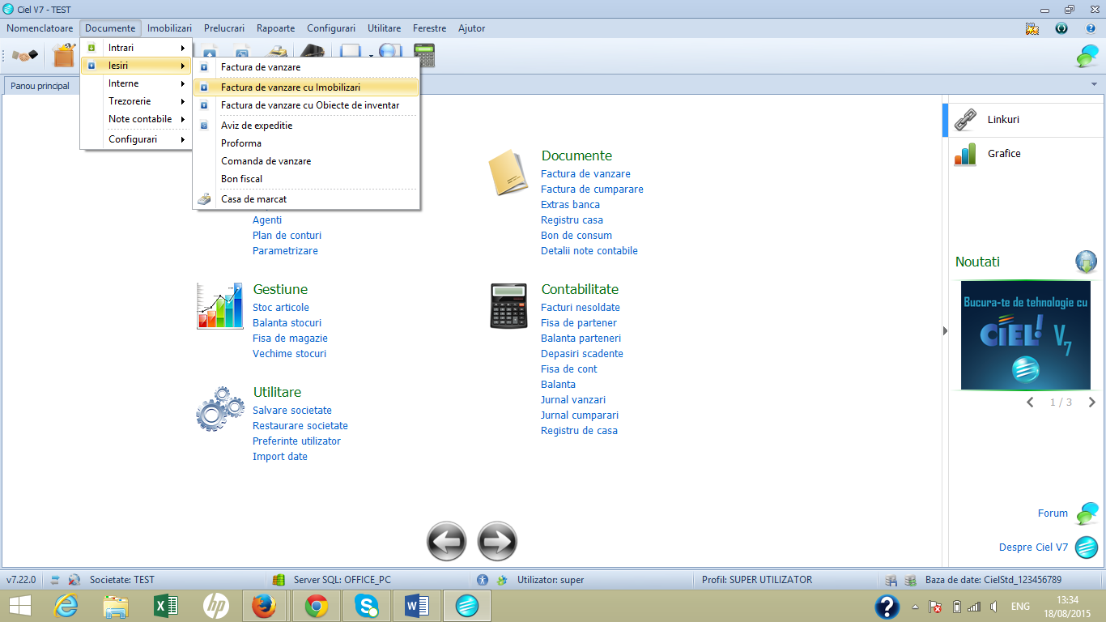Choose Aviz de expeditie menu item
This screenshot has width=1106, height=622.
click(x=306, y=126)
